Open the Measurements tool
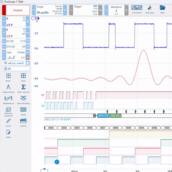 8,89
